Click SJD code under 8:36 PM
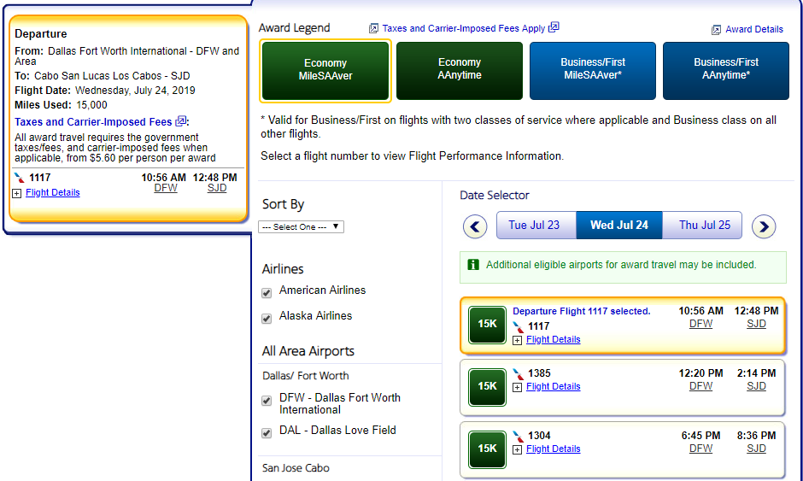 756,449
